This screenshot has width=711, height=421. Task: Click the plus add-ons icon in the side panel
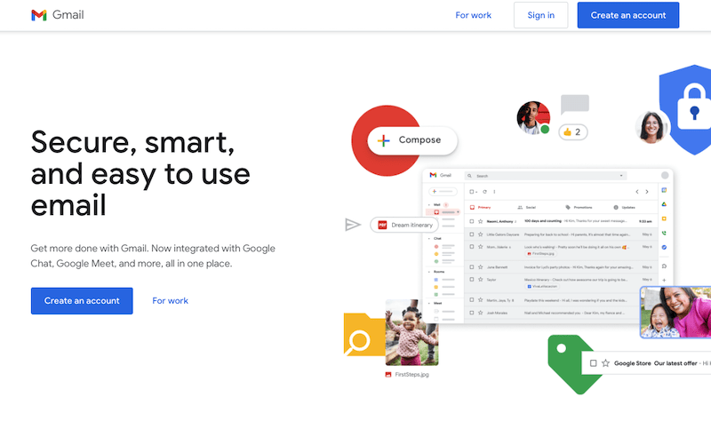point(664,280)
